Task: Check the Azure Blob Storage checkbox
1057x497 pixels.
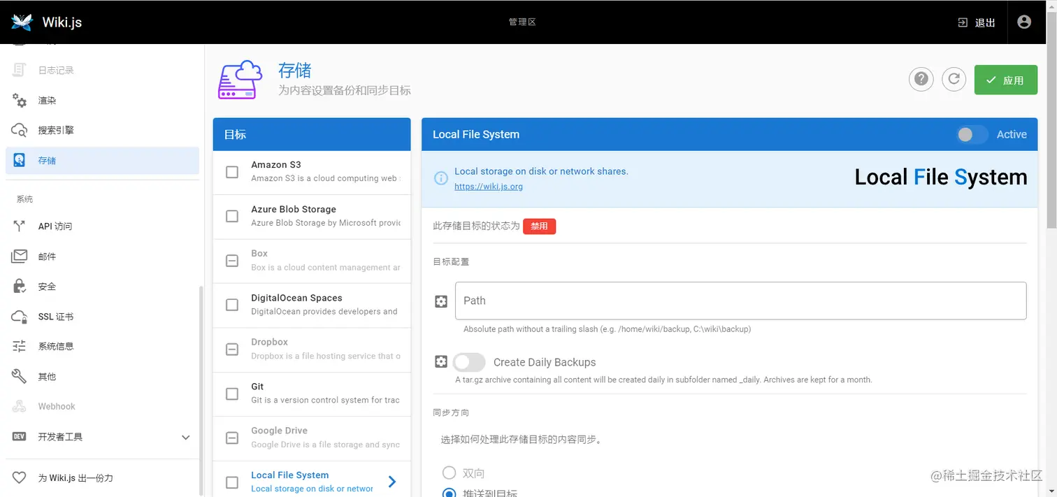Action: pos(232,216)
